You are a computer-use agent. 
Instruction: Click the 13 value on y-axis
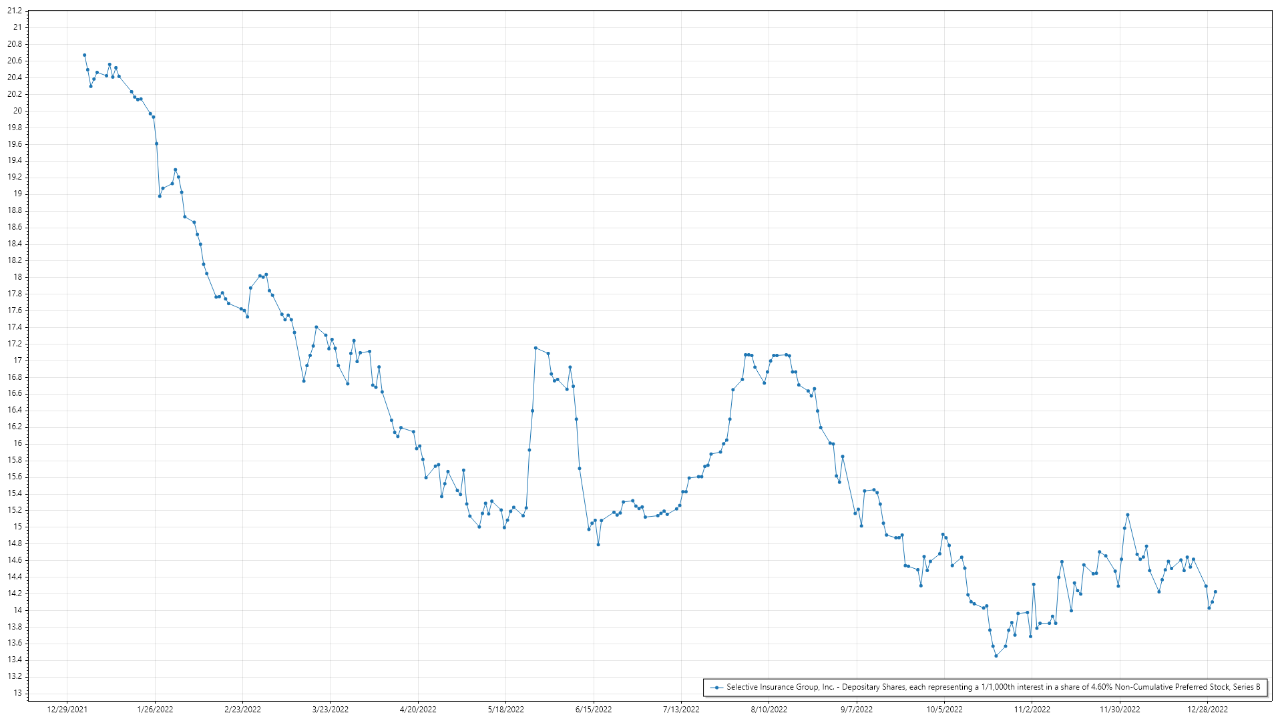coord(18,693)
